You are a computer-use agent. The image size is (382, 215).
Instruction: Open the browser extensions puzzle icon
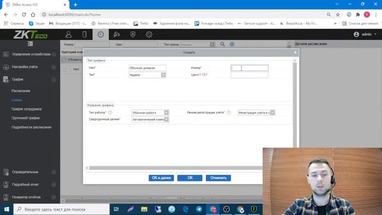(x=358, y=14)
